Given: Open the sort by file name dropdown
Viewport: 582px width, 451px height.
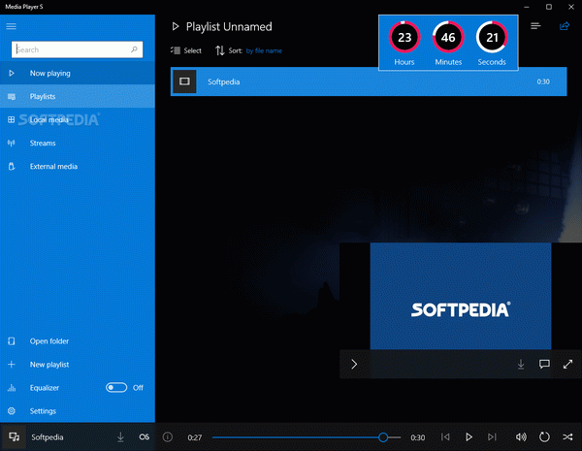Looking at the screenshot, I should [x=264, y=50].
